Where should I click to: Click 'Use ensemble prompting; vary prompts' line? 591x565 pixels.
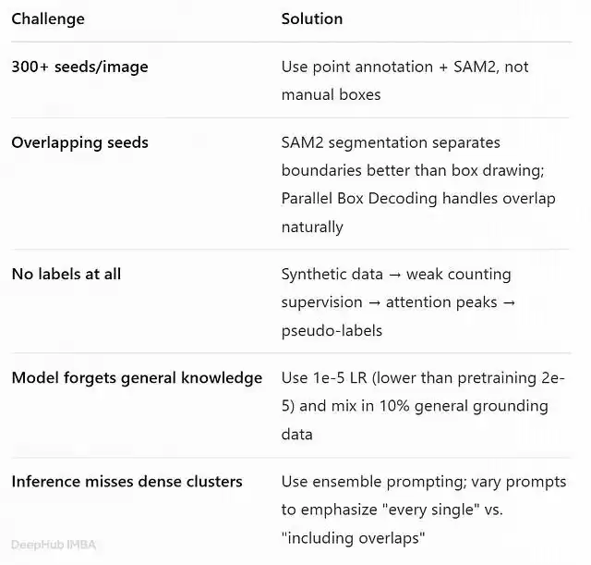pos(424,482)
